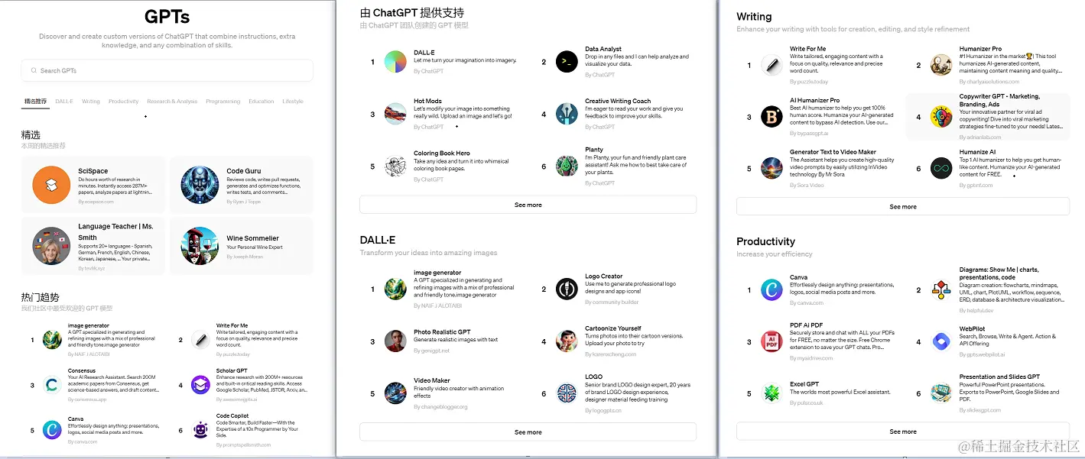Expand the Productivity list with See more

(903, 432)
